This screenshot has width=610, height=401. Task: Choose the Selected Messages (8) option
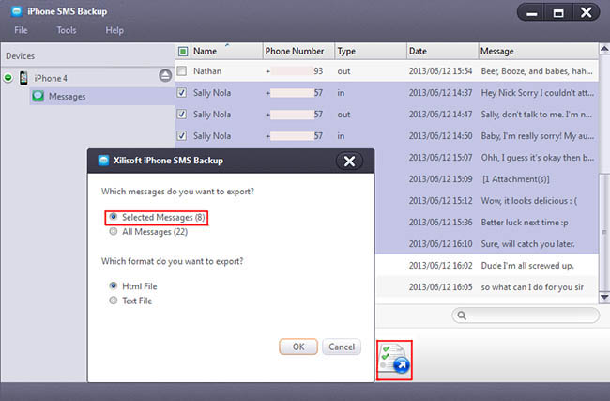114,218
